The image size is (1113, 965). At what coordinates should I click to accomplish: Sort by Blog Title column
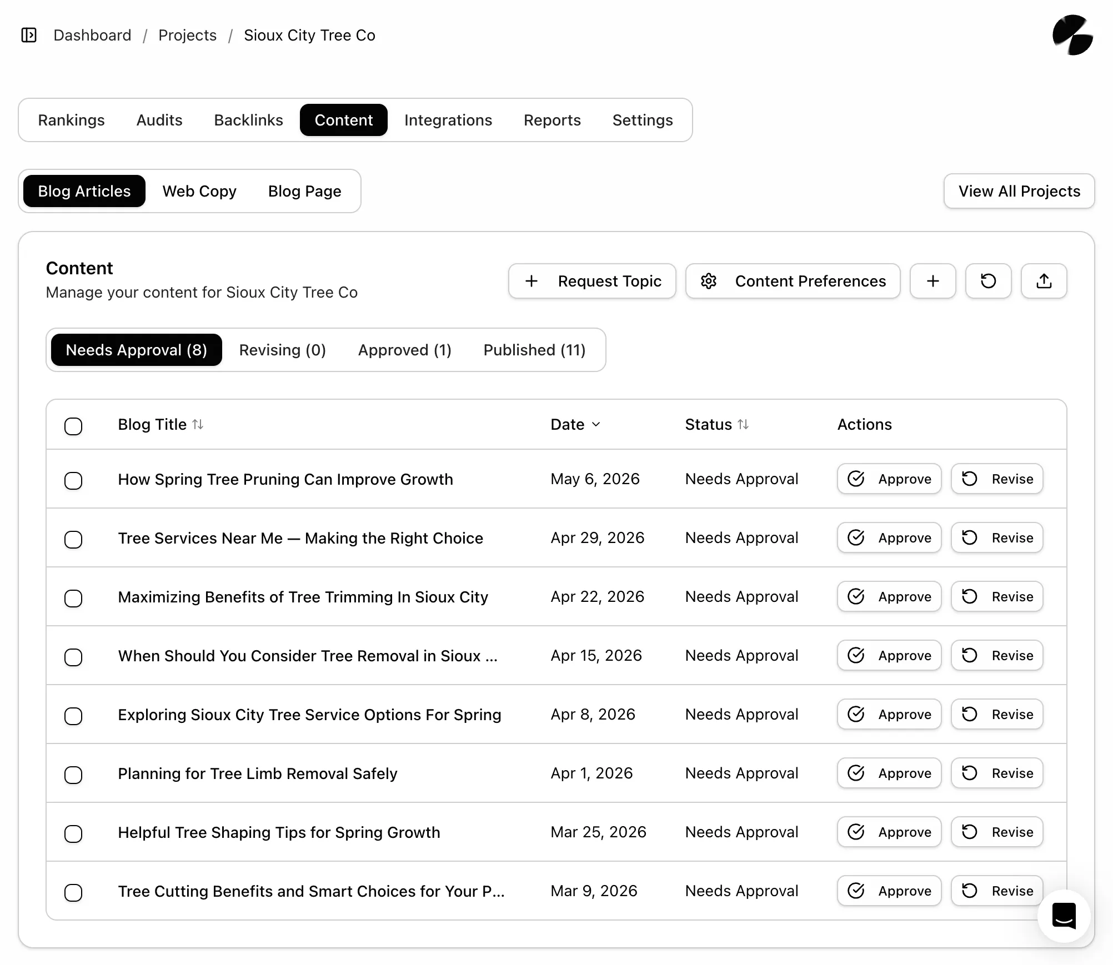pyautogui.click(x=161, y=424)
